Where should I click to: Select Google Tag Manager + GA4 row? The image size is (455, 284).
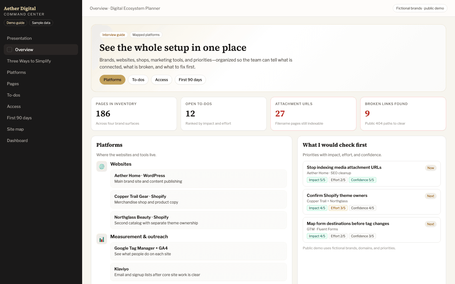point(198,251)
